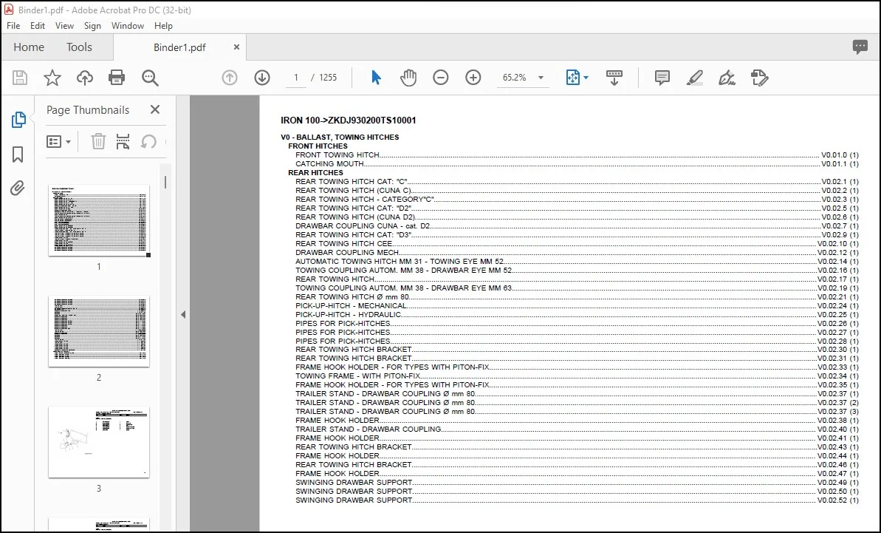Click the 65.2% zoom value field
The width and height of the screenshot is (881, 533).
tap(515, 78)
